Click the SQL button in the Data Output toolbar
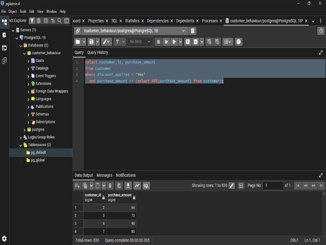Screen dimensions: 326x245 tap(146, 186)
